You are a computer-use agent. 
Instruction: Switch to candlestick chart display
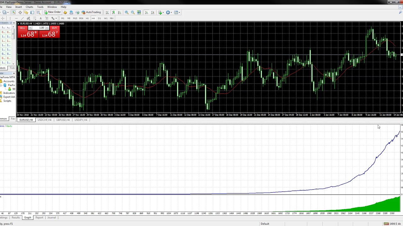click(x=113, y=12)
